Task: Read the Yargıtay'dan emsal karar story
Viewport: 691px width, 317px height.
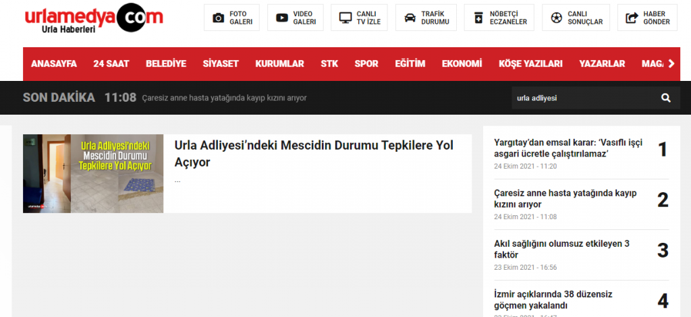Action: pos(567,148)
